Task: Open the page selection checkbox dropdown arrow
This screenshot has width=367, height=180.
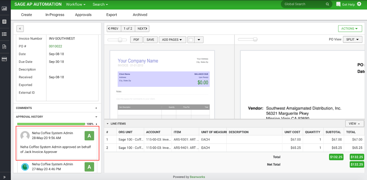Action: coord(199,40)
